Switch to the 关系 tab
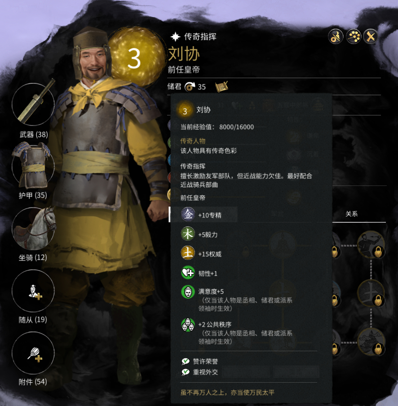This screenshot has width=398, height=406. pyautogui.click(x=351, y=214)
